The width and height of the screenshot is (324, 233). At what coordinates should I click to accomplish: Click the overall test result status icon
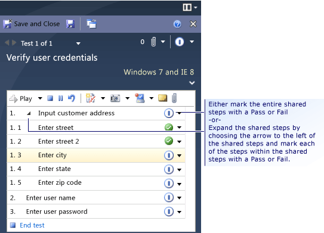pos(180,42)
